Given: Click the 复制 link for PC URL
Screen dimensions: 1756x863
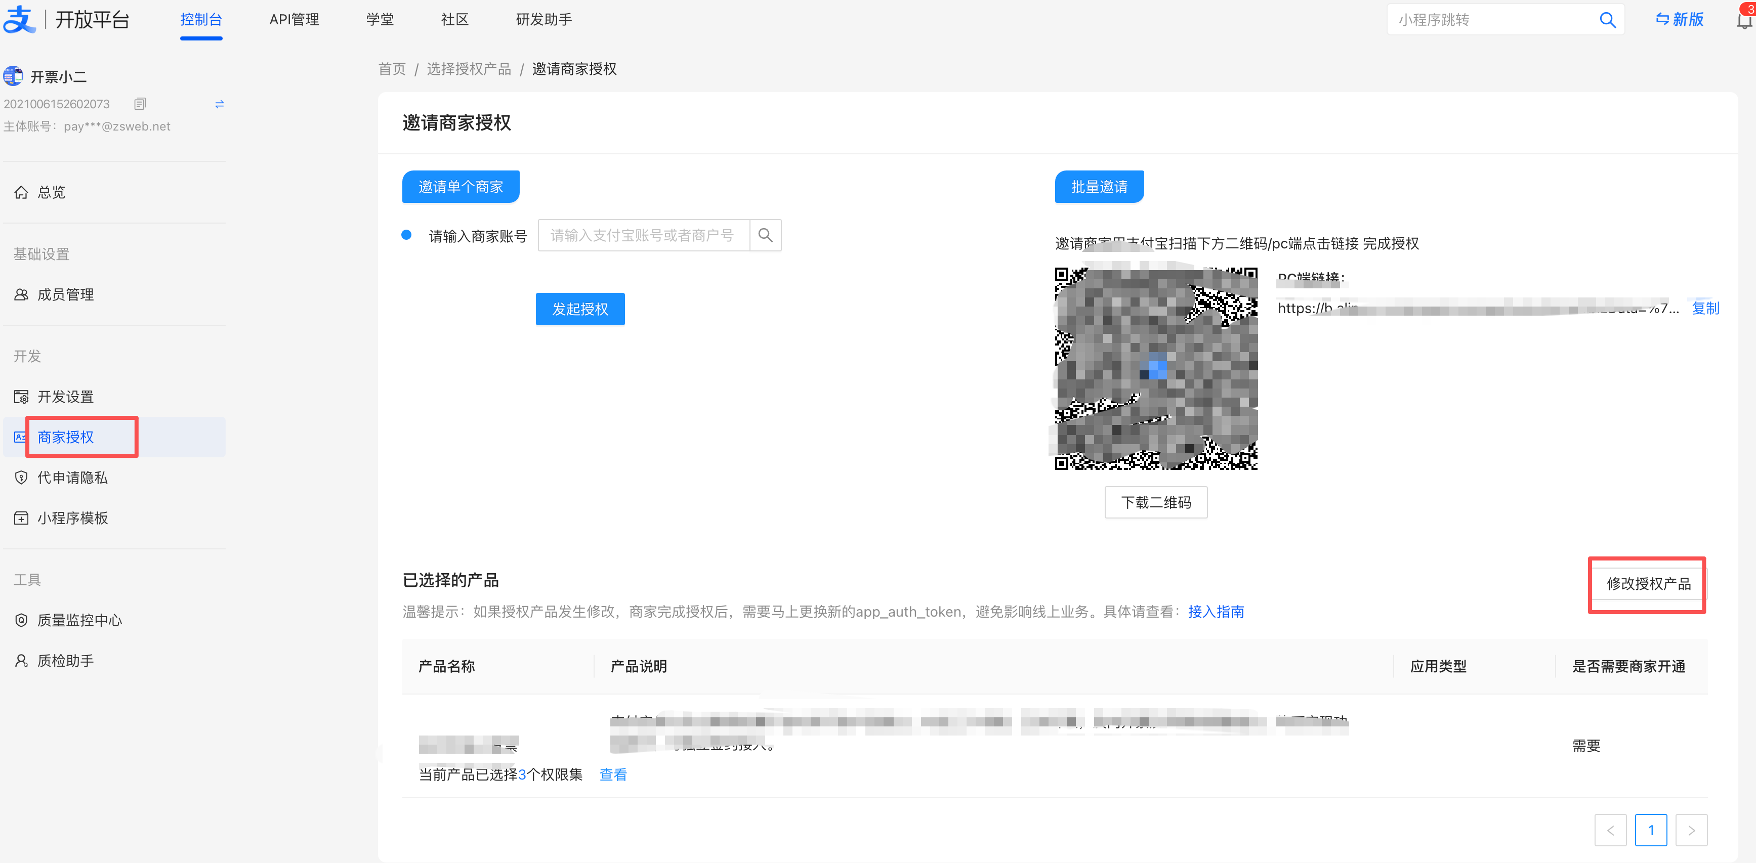Looking at the screenshot, I should click(1705, 308).
